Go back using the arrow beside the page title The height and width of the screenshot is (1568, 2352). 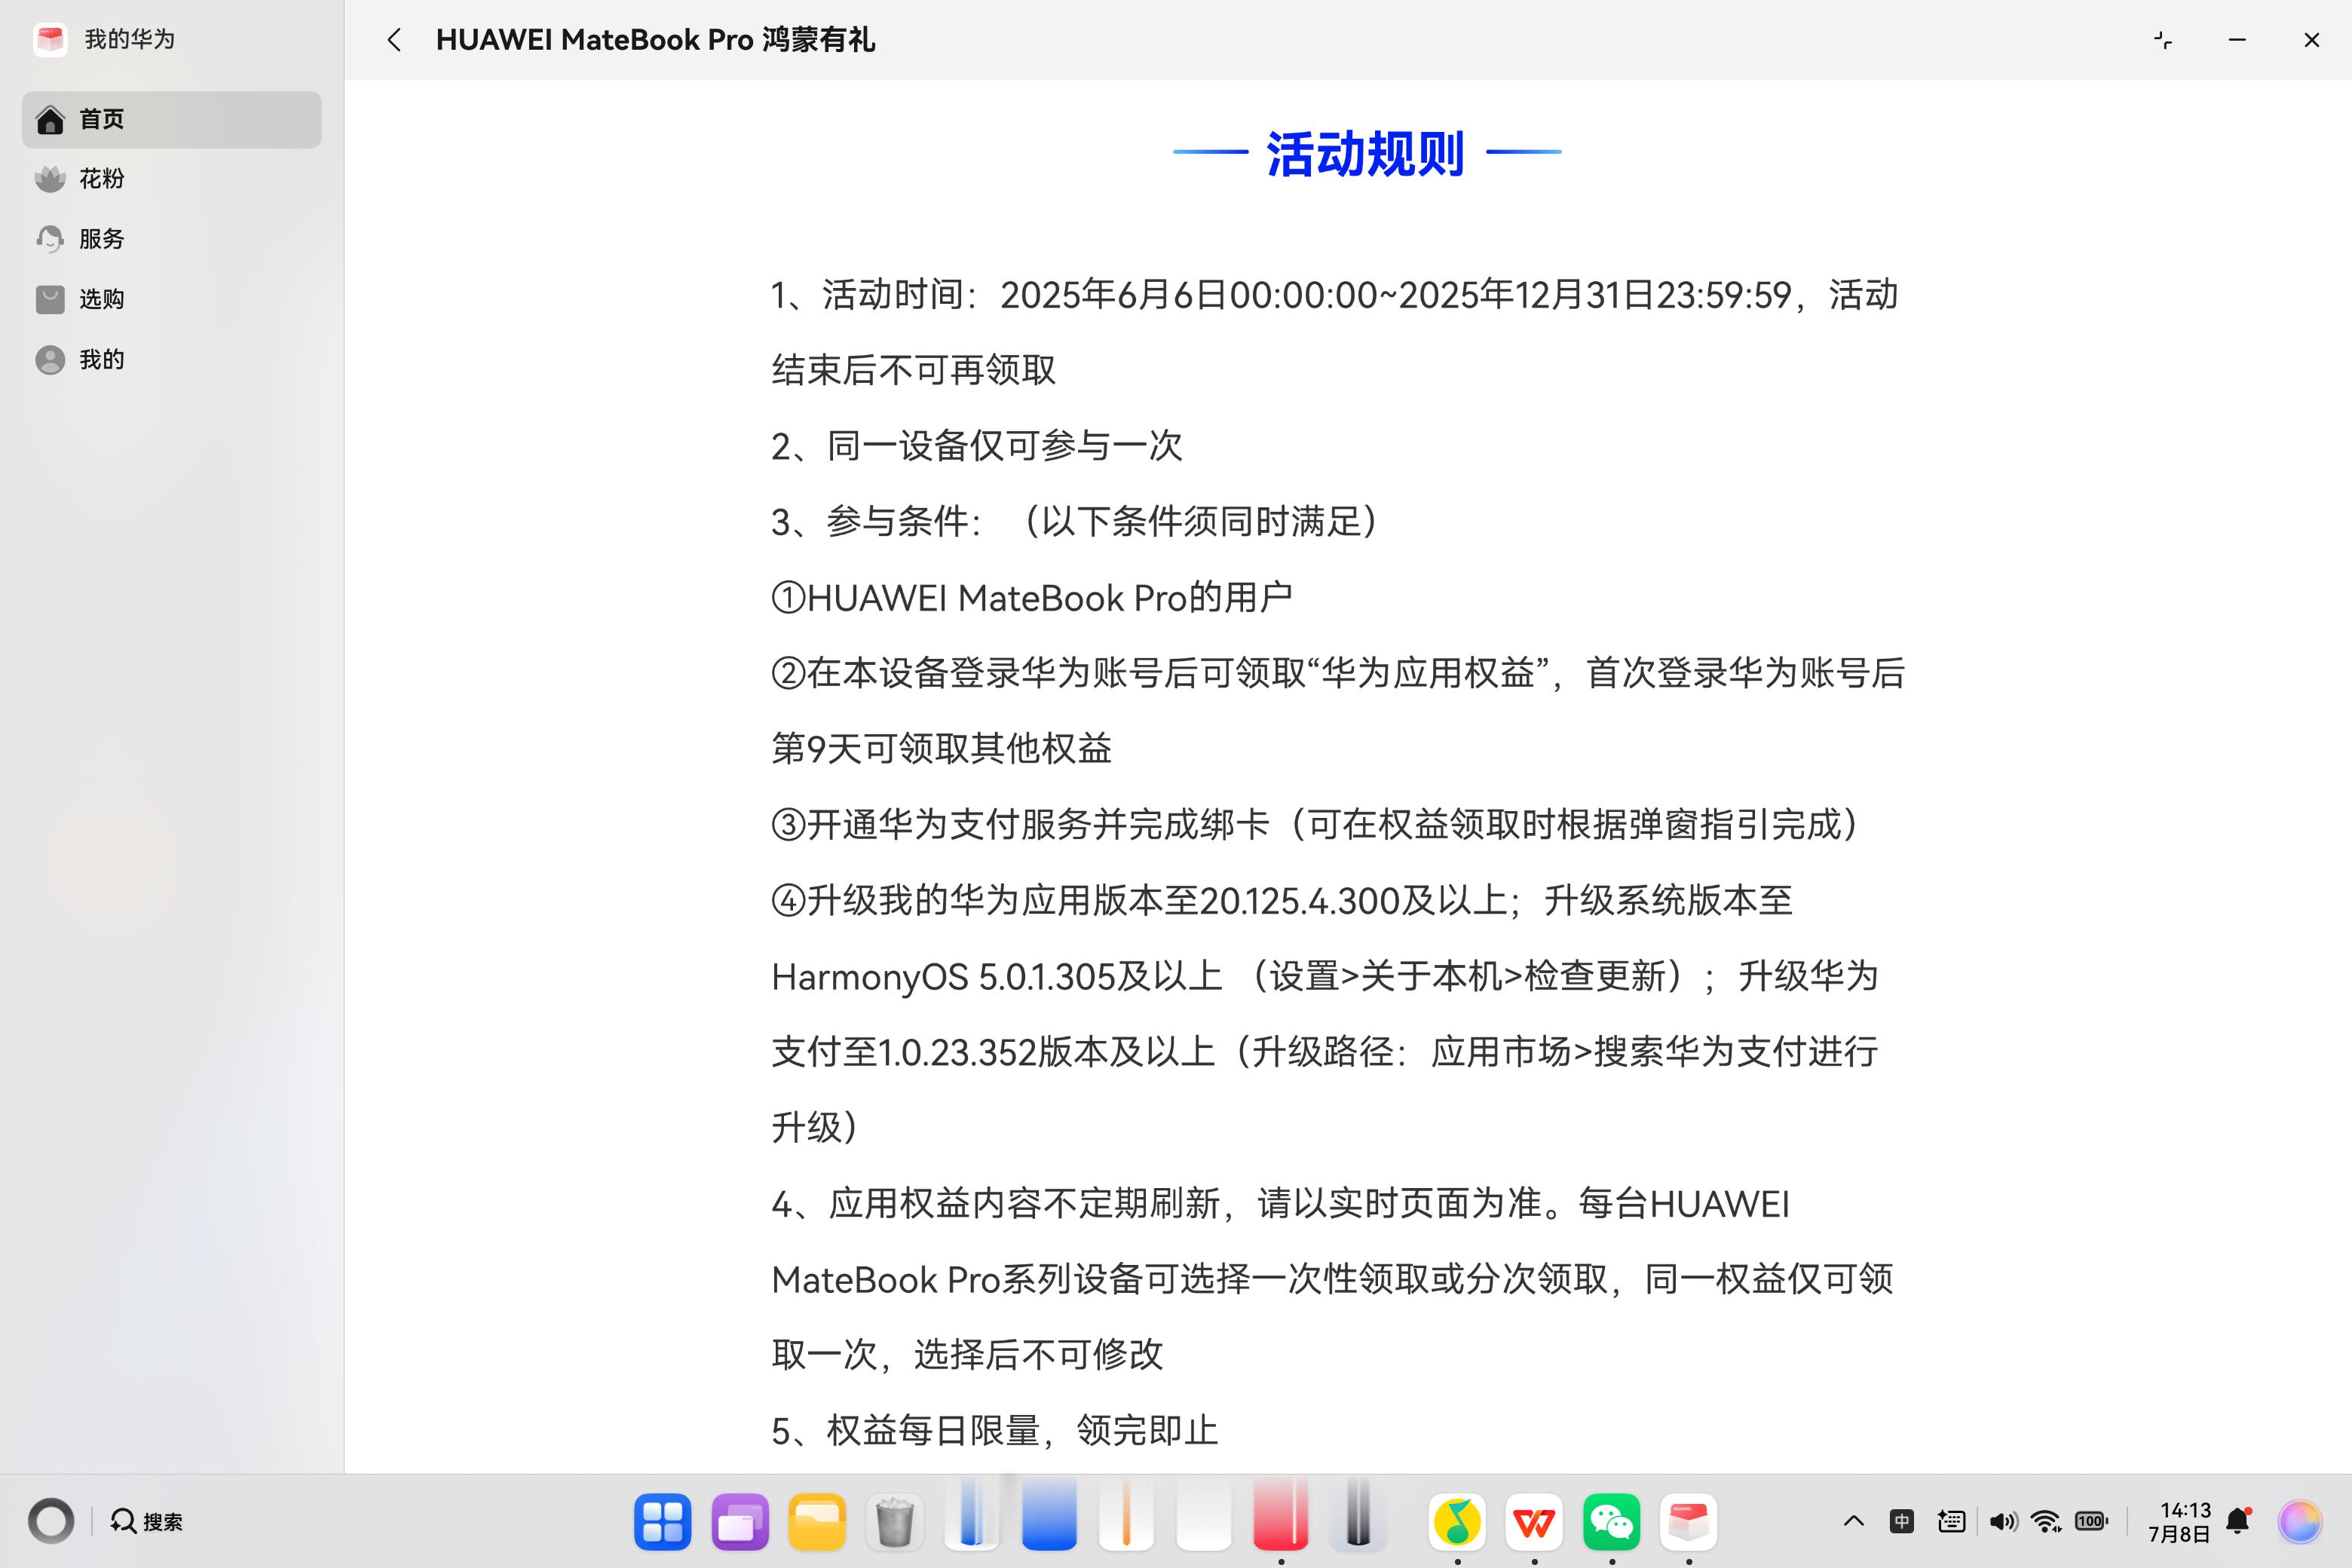pyautogui.click(x=394, y=40)
